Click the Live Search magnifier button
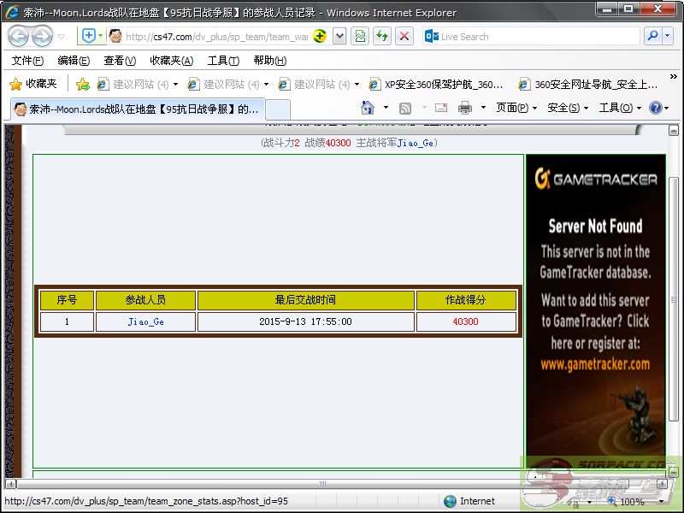 [x=652, y=36]
